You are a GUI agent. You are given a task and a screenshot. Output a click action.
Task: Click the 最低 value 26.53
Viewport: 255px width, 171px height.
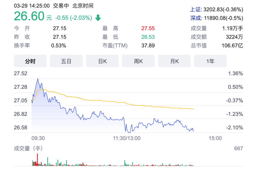point(148,37)
